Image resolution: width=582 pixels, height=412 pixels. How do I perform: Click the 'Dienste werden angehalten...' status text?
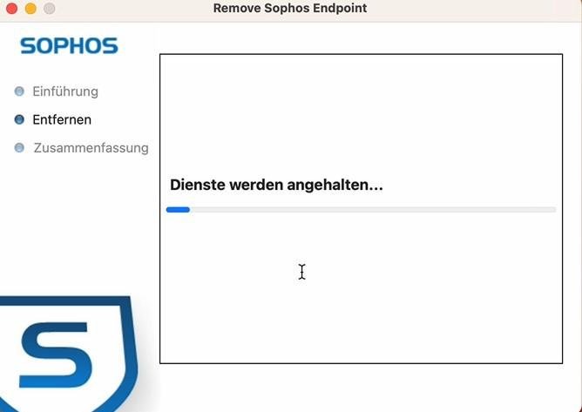[276, 185]
